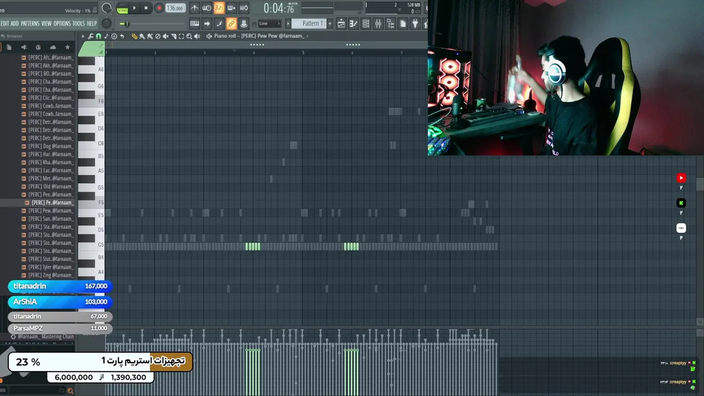Click the Playback speaker tool in piano roll toolbar
Image resolution: width=704 pixels, height=396 pixels.
click(197, 36)
